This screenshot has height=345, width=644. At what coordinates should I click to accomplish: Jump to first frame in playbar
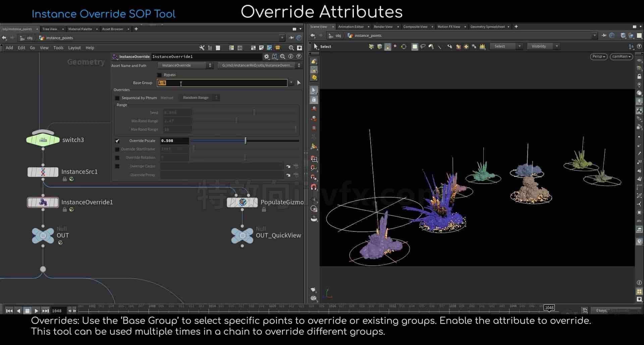9,311
